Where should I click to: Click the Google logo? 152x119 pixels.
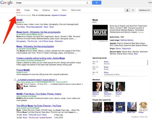(x=7, y=3)
